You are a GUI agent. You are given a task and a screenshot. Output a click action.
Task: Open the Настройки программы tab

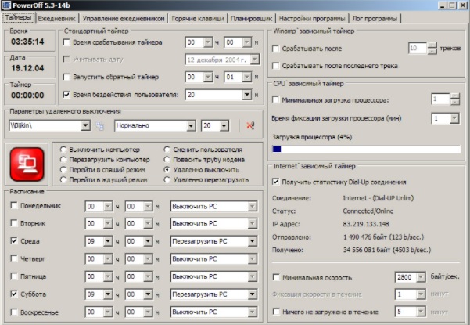tap(312, 18)
